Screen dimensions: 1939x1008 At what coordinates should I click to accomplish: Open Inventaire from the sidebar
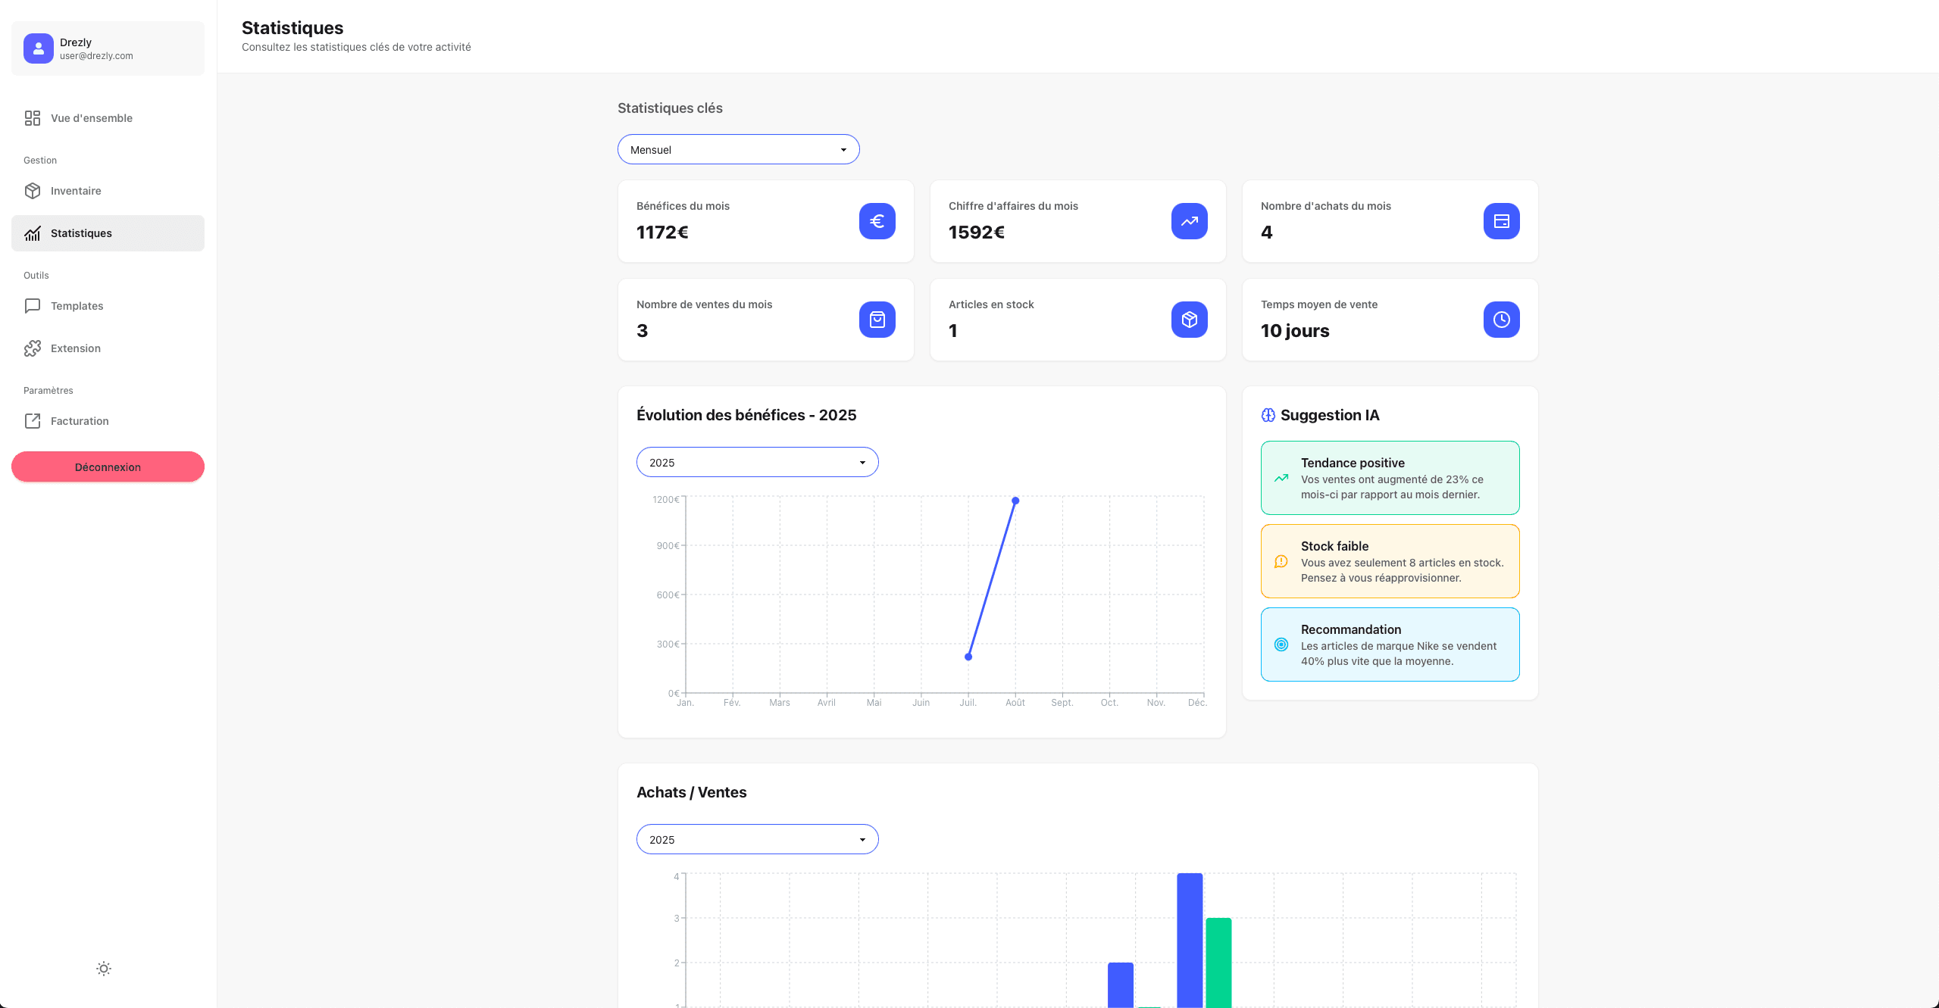[76, 191]
